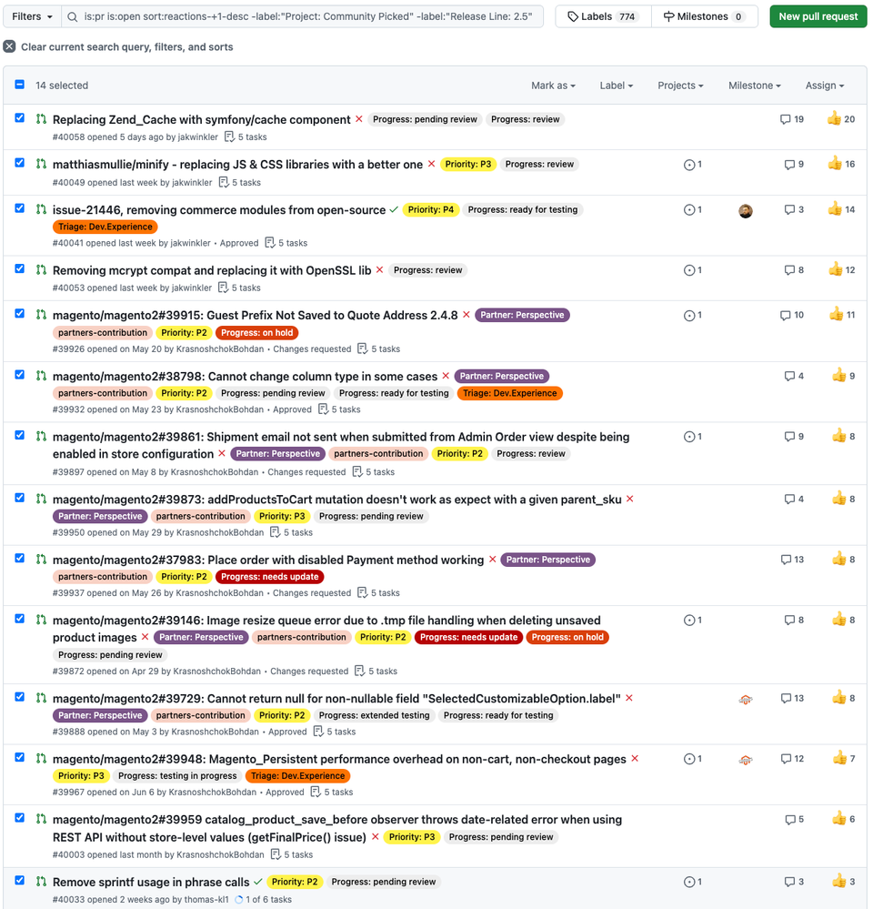Click into the pull request search field
This screenshot has width=873, height=909.
(x=309, y=16)
